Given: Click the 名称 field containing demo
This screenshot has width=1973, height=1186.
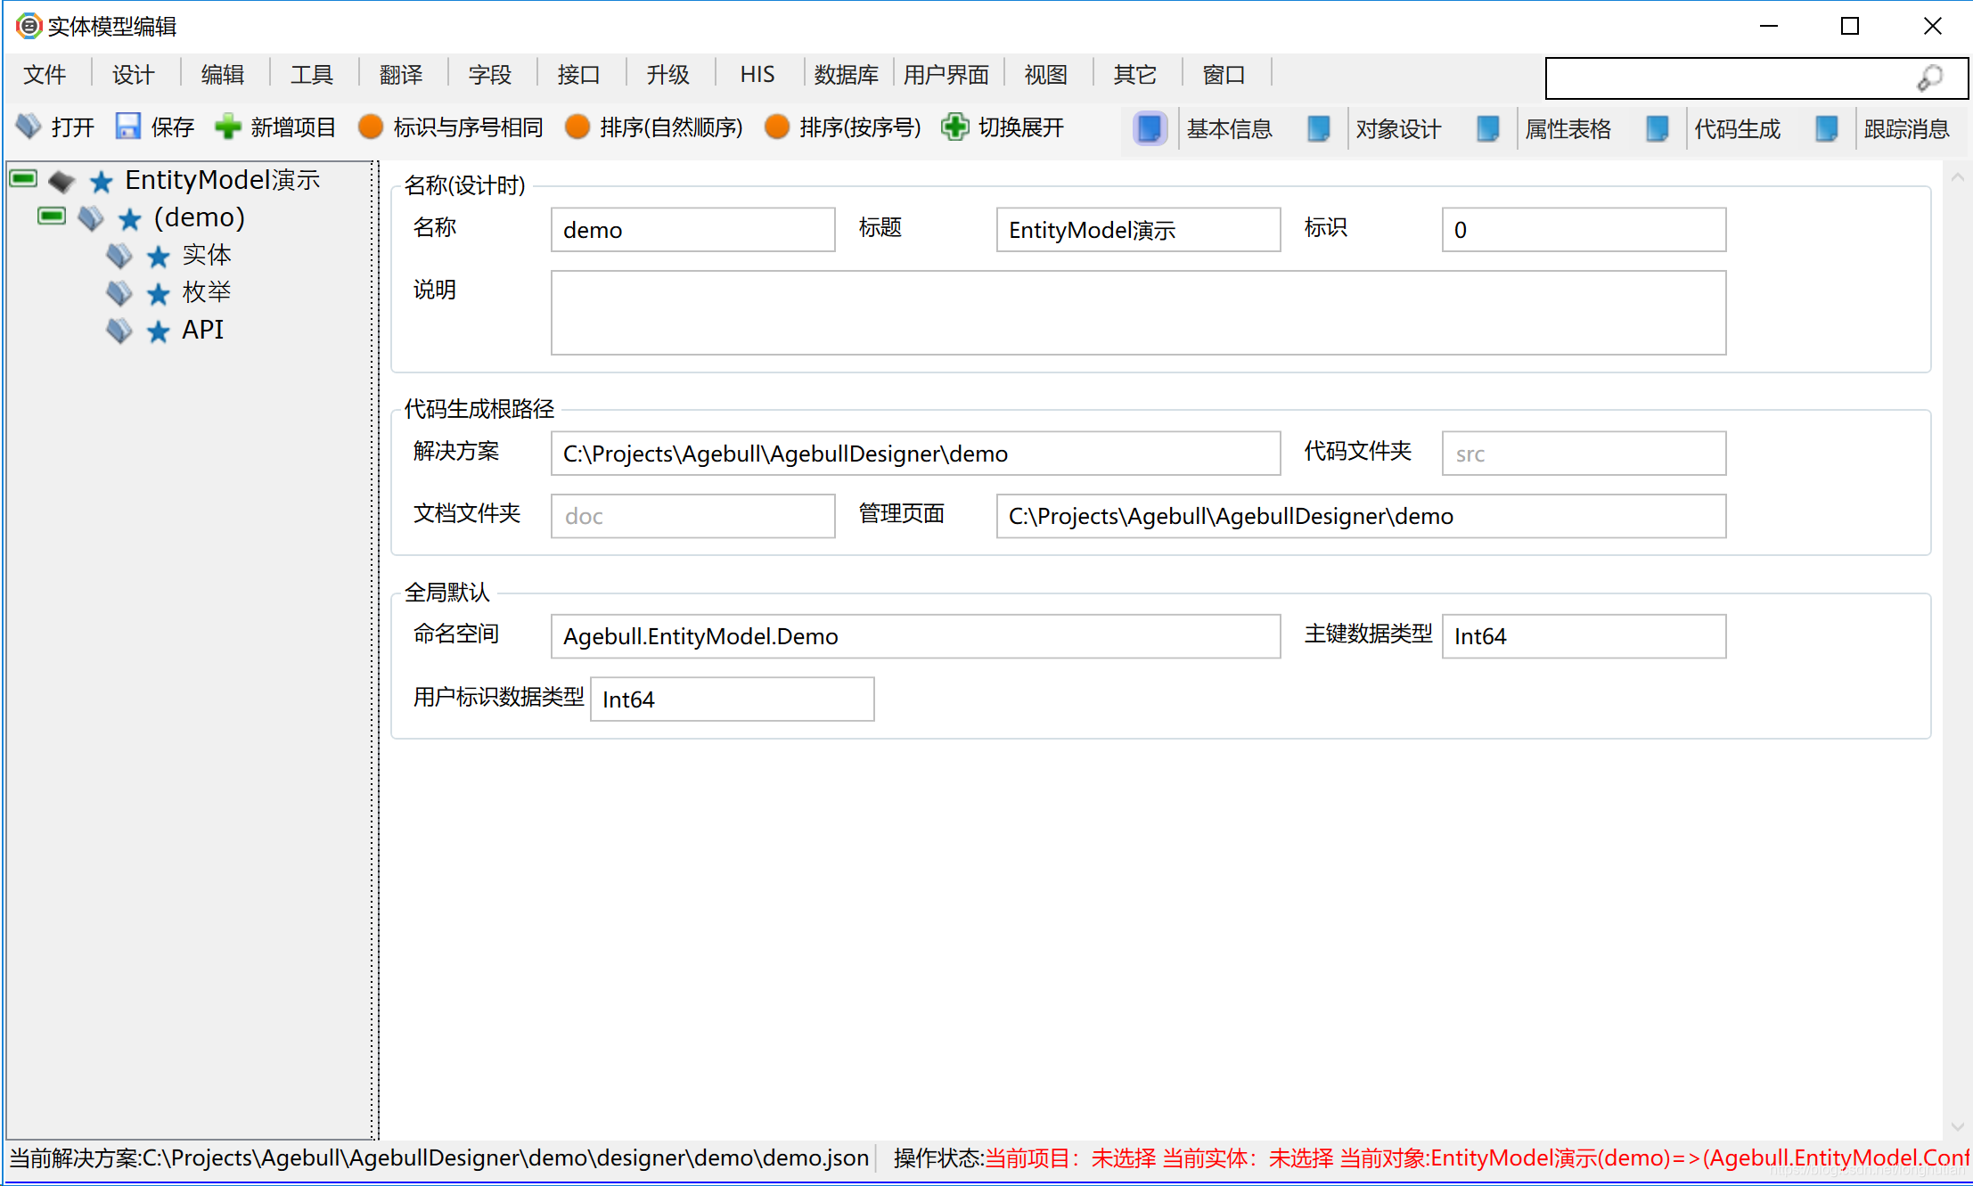Looking at the screenshot, I should 693,230.
